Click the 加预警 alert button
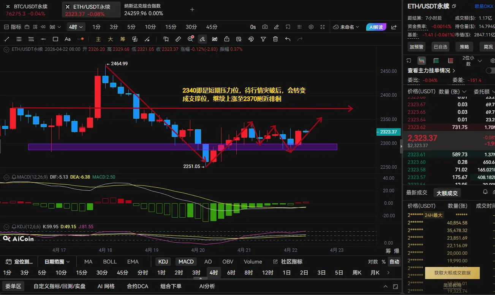Image resolution: width=495 pixels, height=295 pixels. tap(417, 47)
